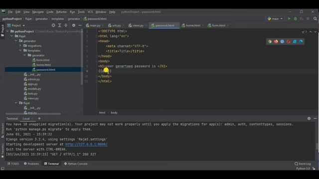Open Search Everywhere magnifier icon
Viewport: 319px width, 179px height.
pyautogui.click(x=315, y=19)
